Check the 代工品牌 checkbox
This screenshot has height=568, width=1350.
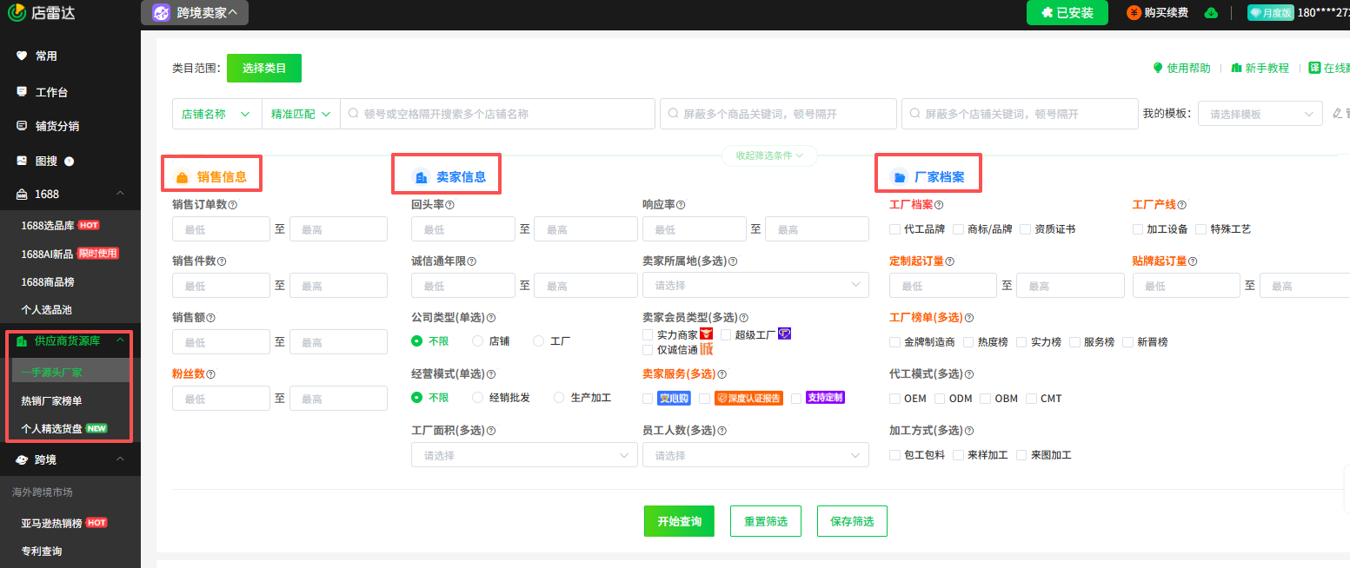pos(894,229)
